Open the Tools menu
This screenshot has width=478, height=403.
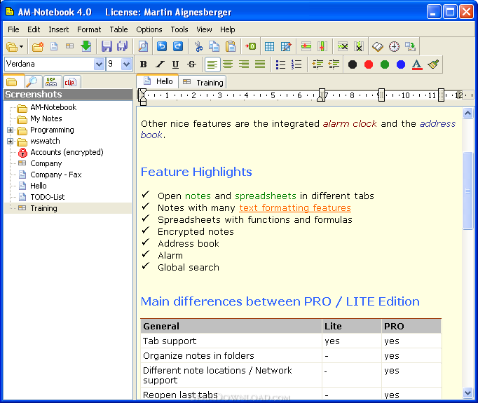pyautogui.click(x=179, y=29)
